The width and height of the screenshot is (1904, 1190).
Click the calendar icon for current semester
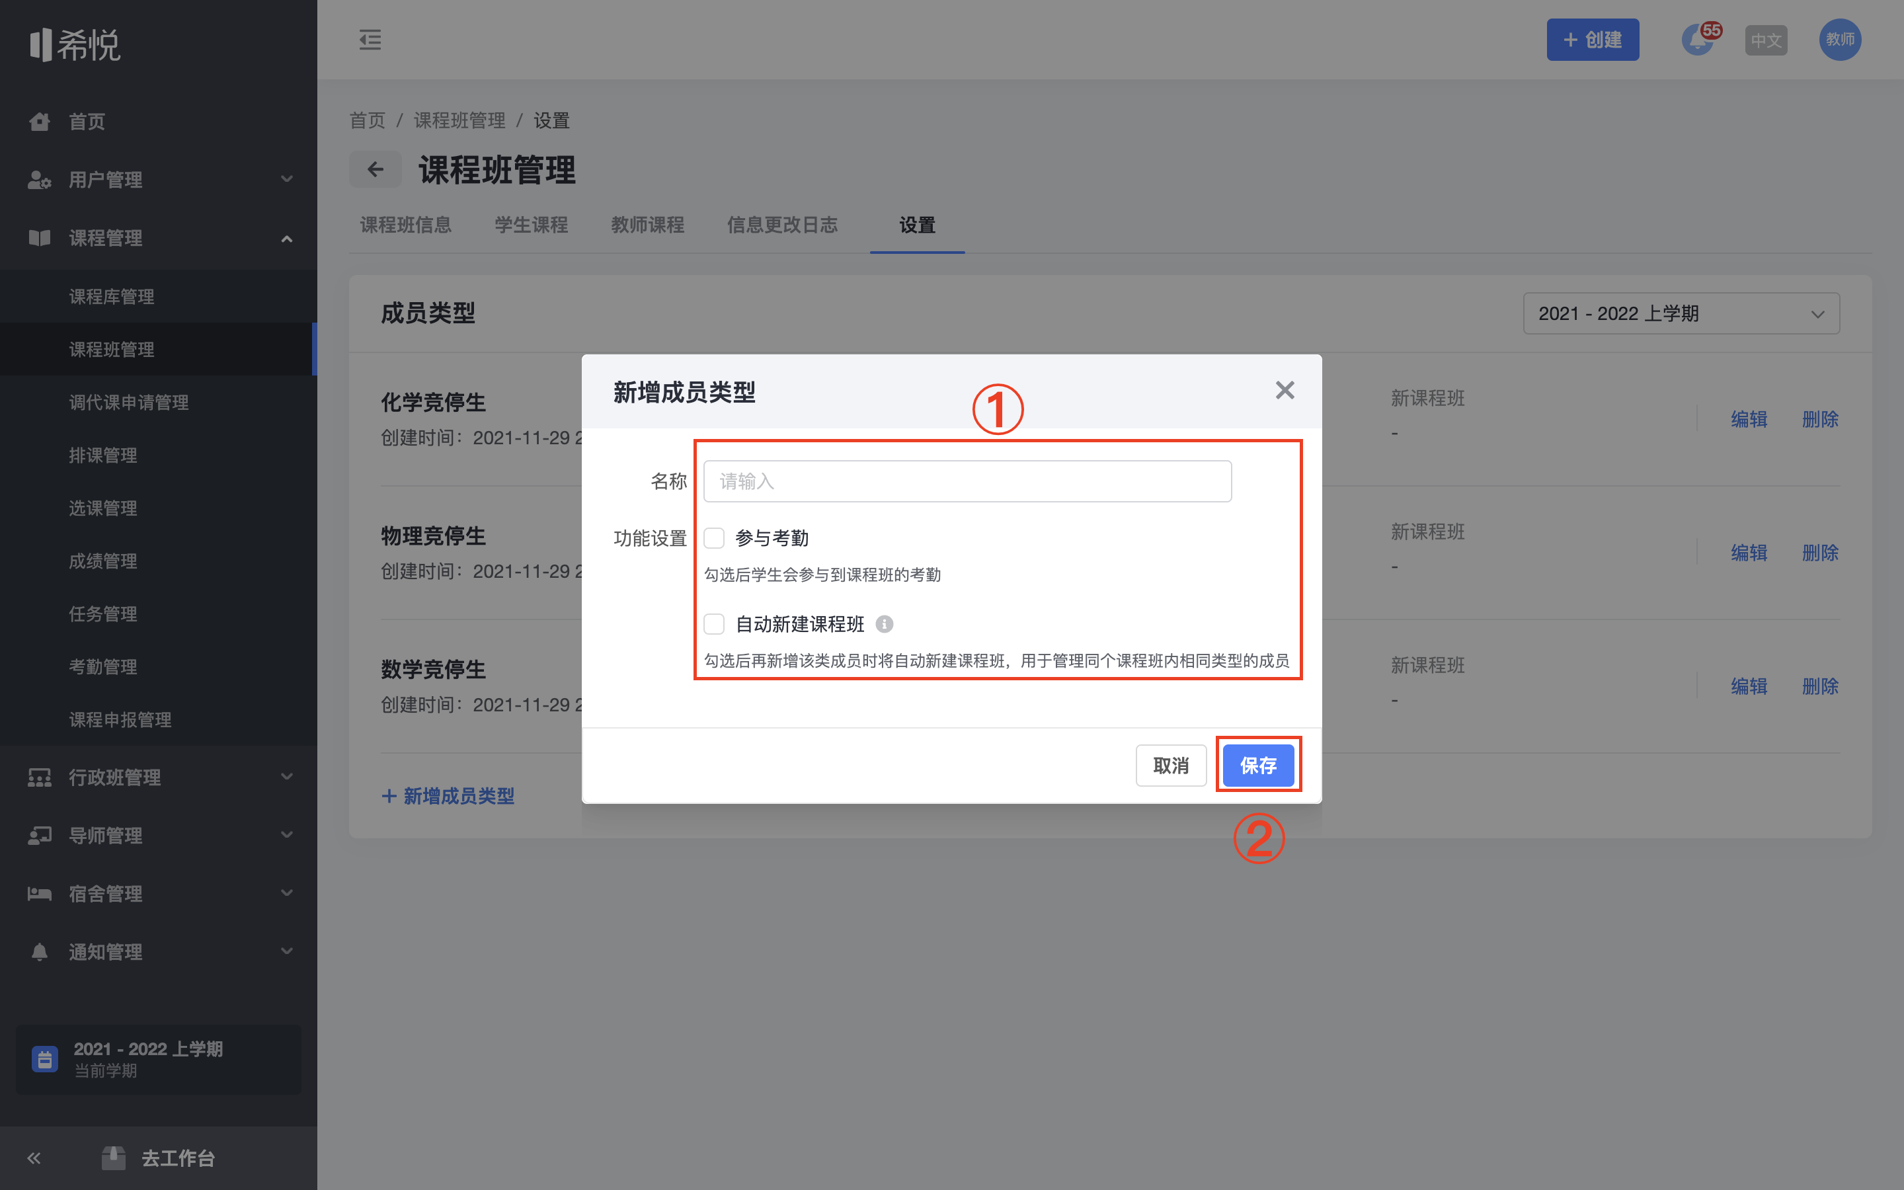tap(45, 1059)
